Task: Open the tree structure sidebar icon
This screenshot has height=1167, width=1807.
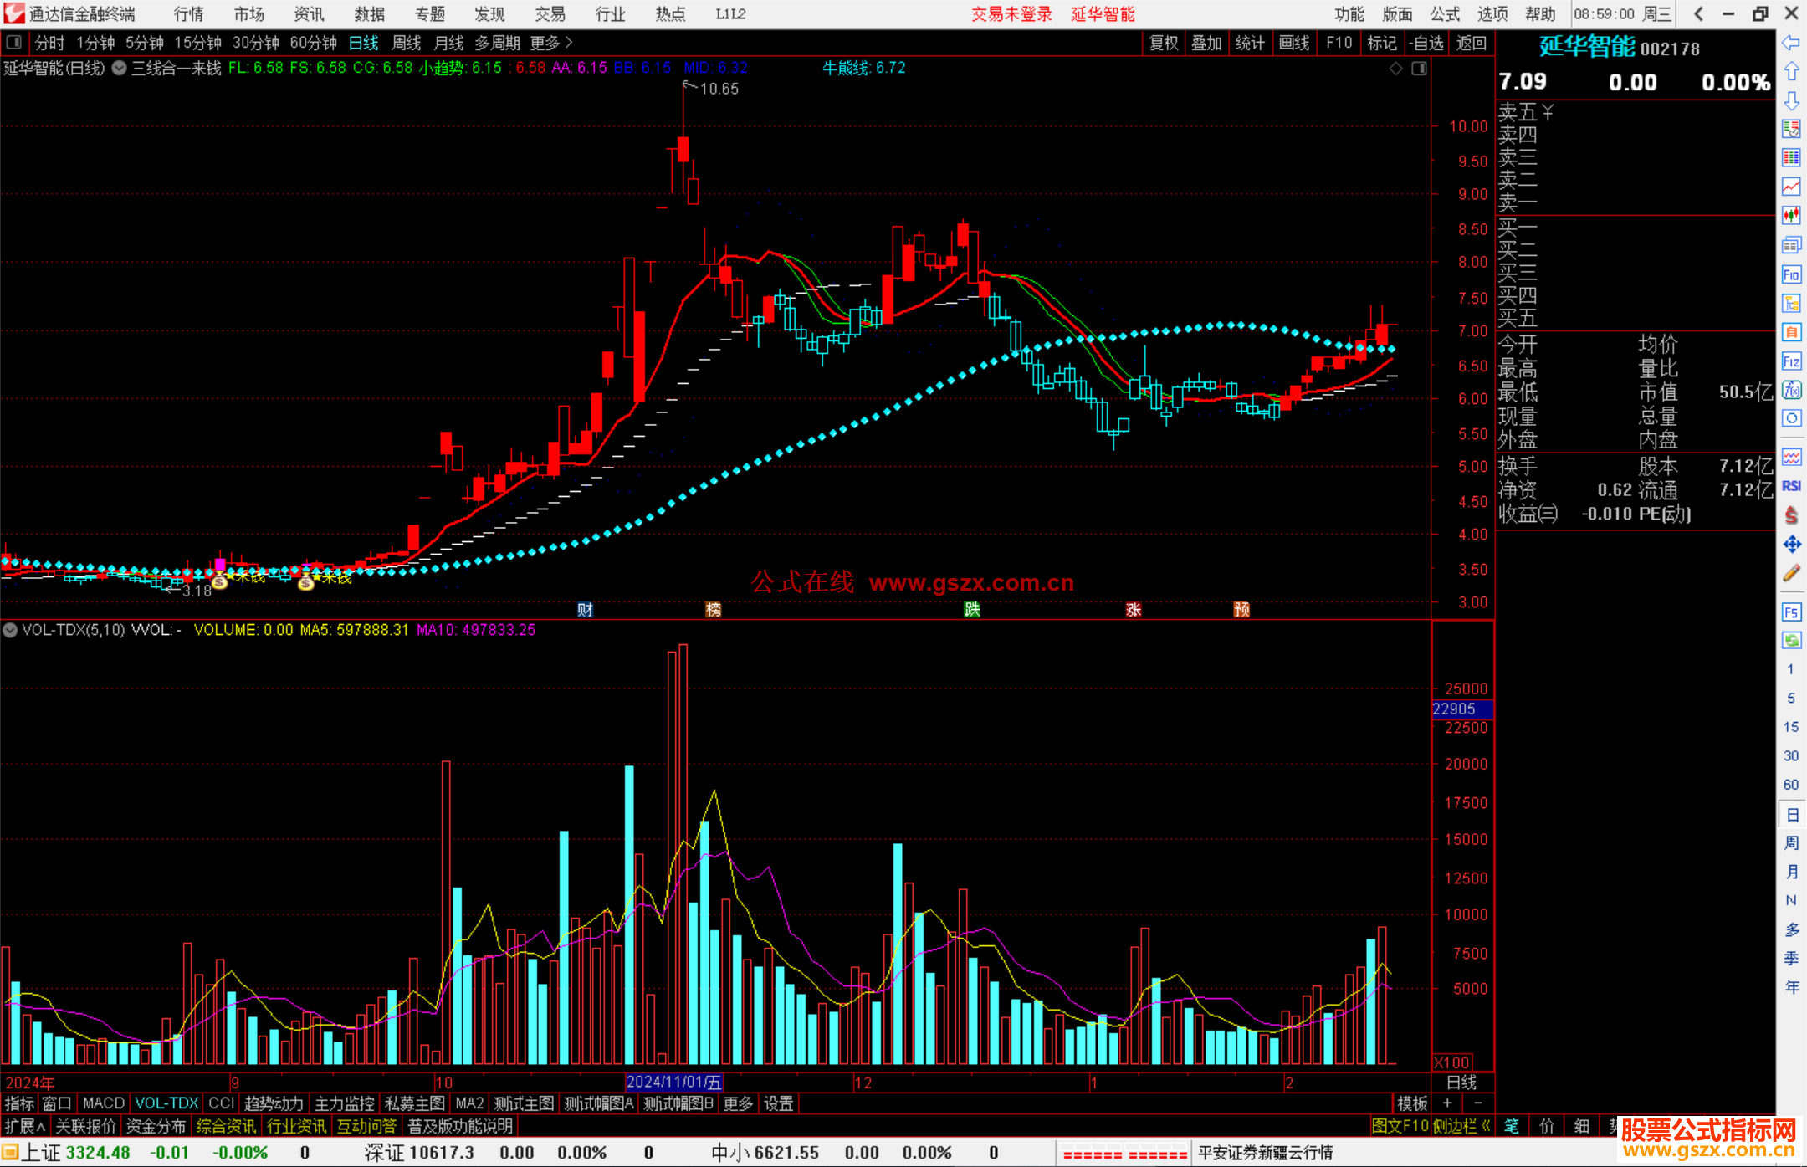Action: point(1791,303)
